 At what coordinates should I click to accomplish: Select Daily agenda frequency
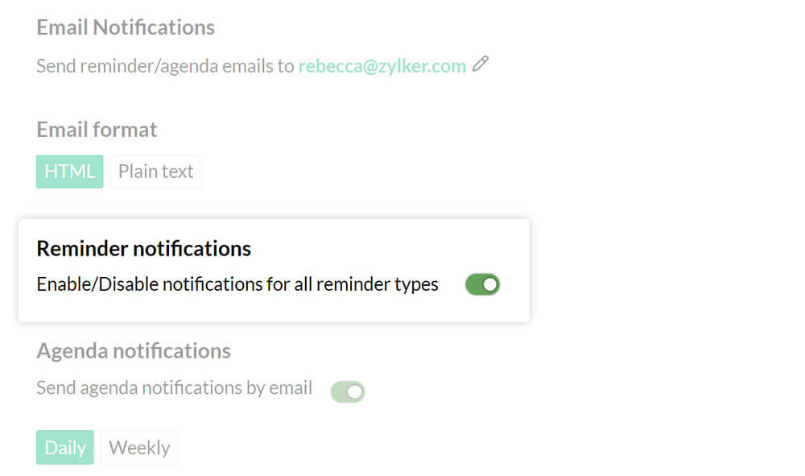click(x=64, y=448)
